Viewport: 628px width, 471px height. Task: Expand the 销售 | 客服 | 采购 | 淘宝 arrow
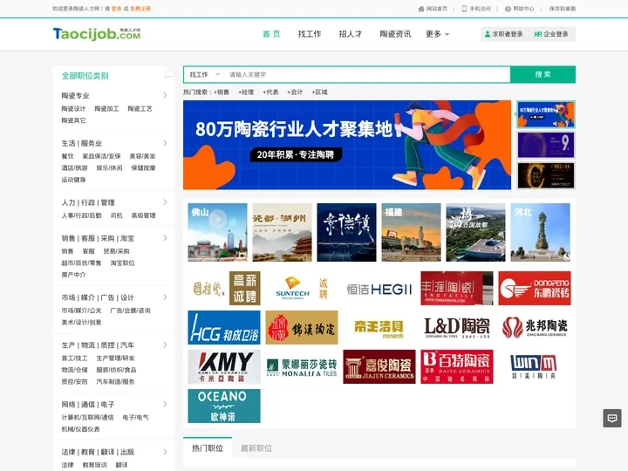coord(165,238)
